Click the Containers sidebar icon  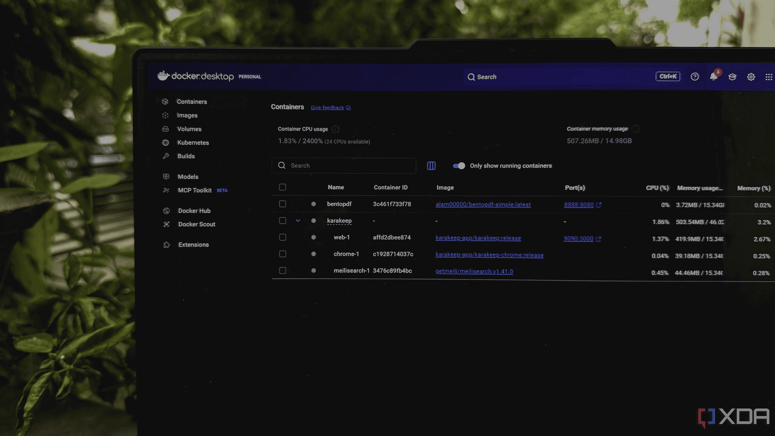click(165, 102)
